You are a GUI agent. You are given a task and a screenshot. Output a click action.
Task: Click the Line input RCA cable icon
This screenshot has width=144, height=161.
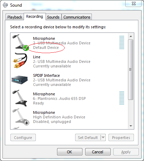[20, 60]
